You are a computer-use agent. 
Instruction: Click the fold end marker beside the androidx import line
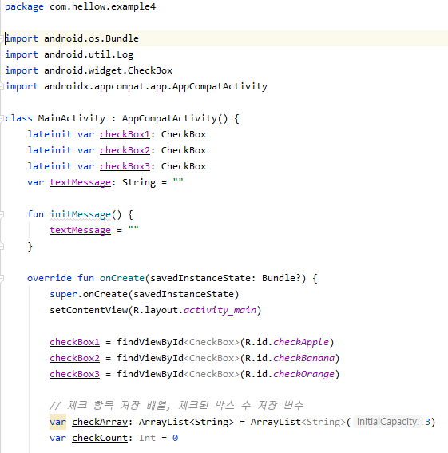(x=2, y=86)
